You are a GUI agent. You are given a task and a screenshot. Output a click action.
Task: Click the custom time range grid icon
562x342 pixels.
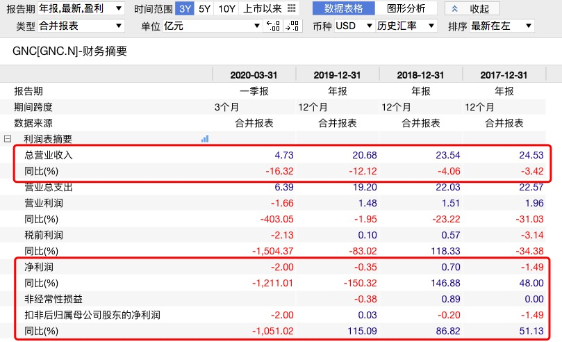coord(291,8)
